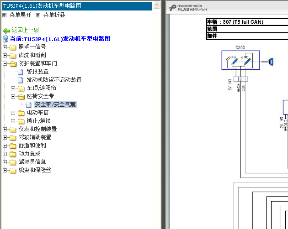Click the folder icon for 线束和保险丝
This screenshot has height=229, width=288.
13,171
